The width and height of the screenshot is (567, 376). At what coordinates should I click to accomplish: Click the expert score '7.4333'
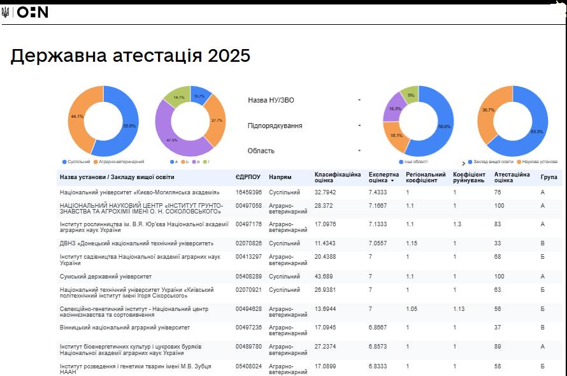(378, 192)
